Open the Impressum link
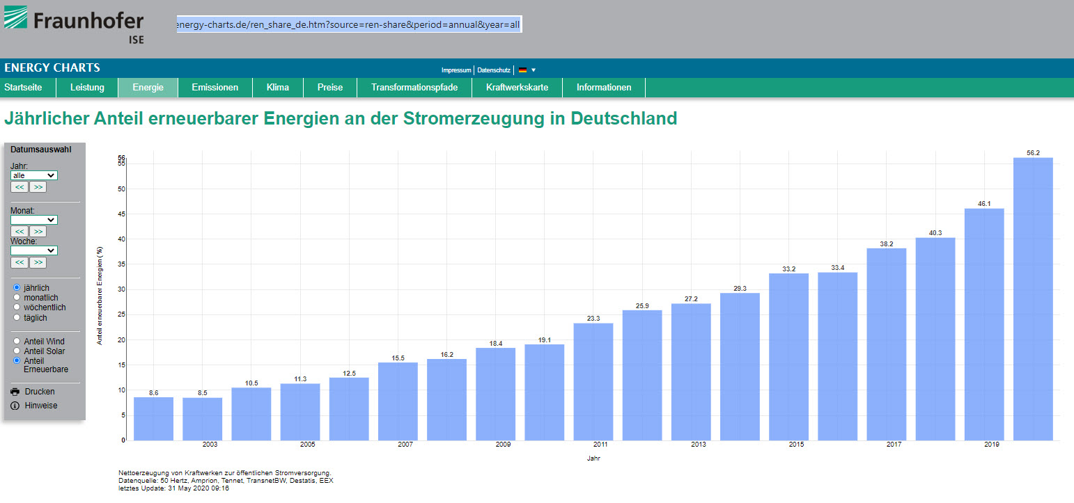Viewport: 1074px width, 503px height. (456, 70)
